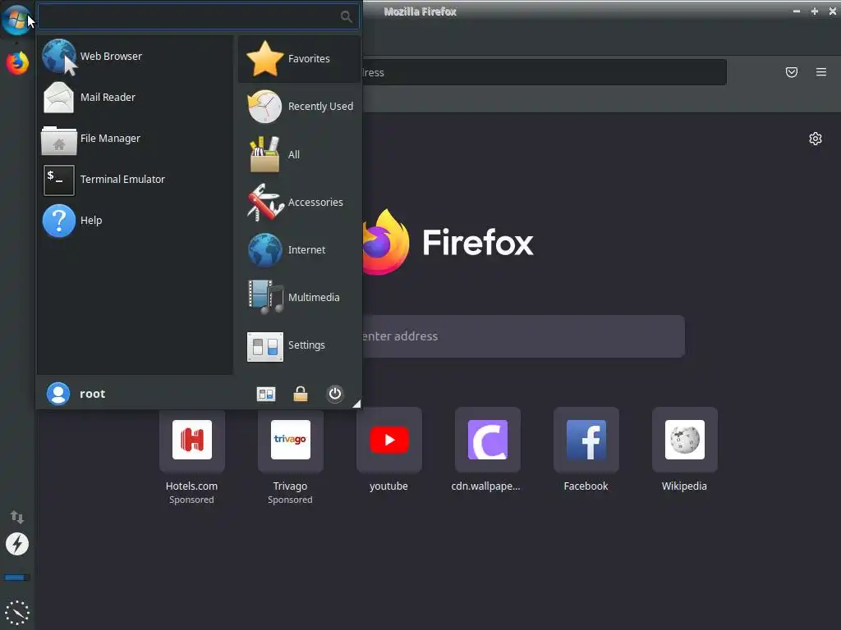Screen dimensions: 841x630
Task: Select the Favorites category
Action: [299, 59]
